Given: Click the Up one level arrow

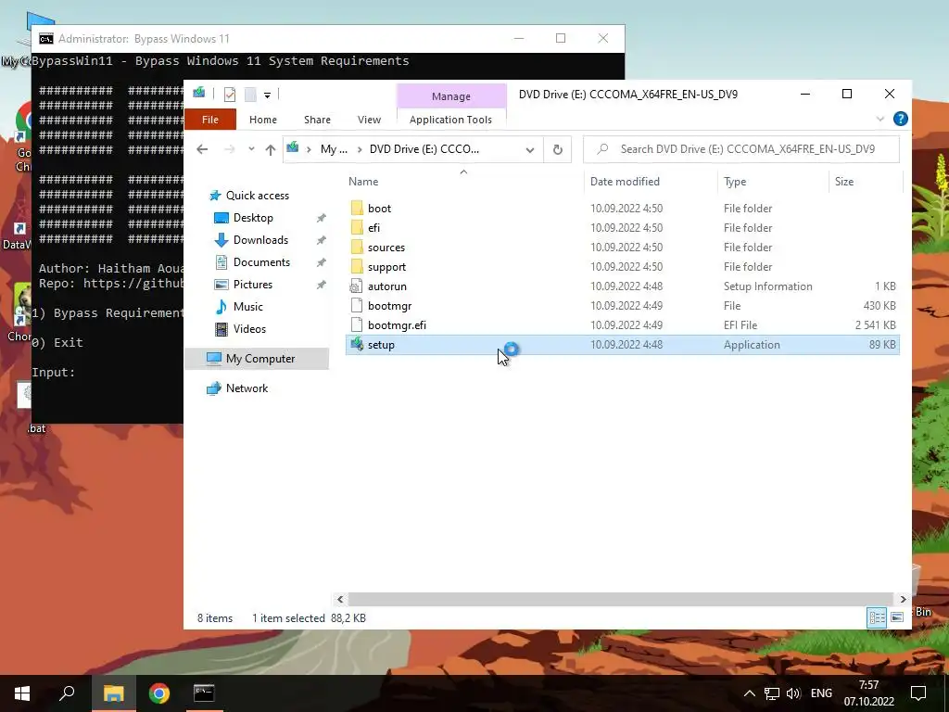Looking at the screenshot, I should pyautogui.click(x=270, y=149).
